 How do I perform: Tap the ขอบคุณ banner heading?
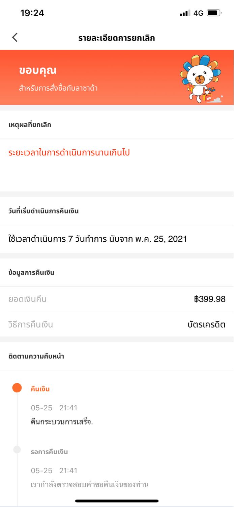click(x=38, y=71)
